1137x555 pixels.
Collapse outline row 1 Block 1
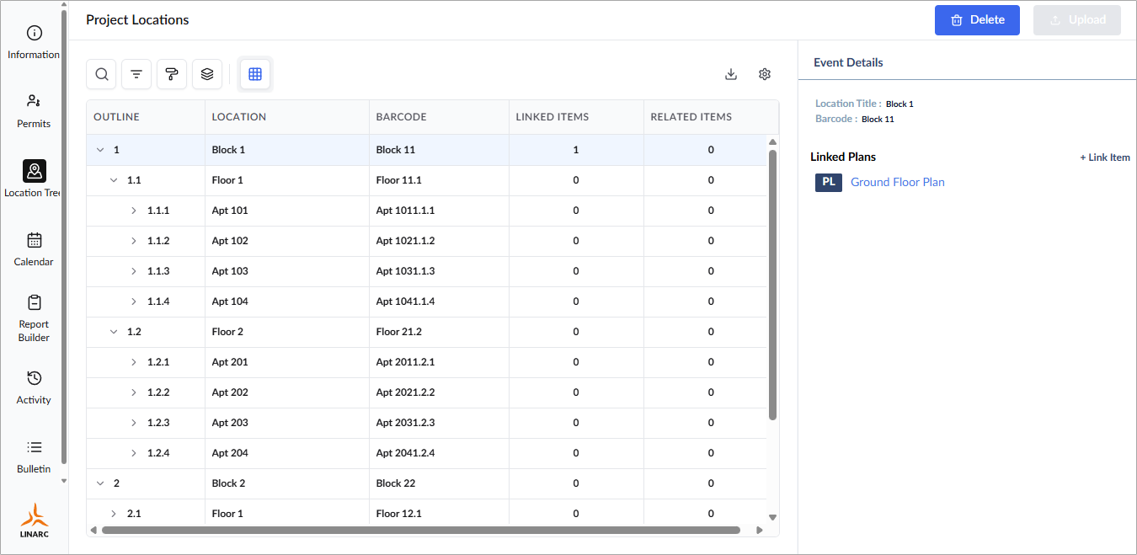tap(100, 150)
